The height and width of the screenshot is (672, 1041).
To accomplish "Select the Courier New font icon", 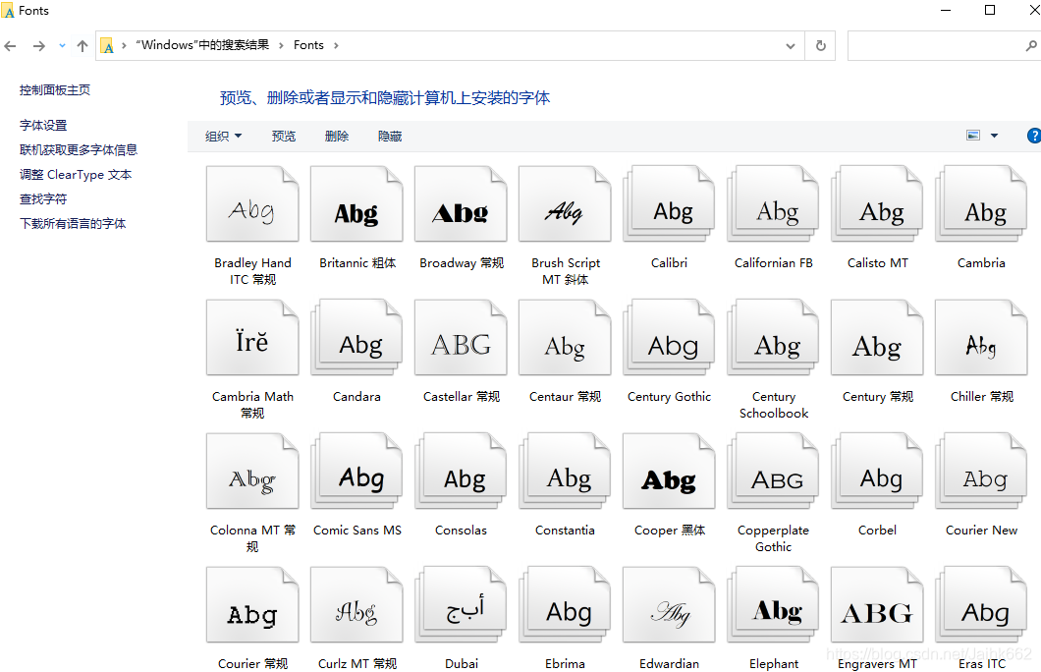I will click(x=981, y=472).
